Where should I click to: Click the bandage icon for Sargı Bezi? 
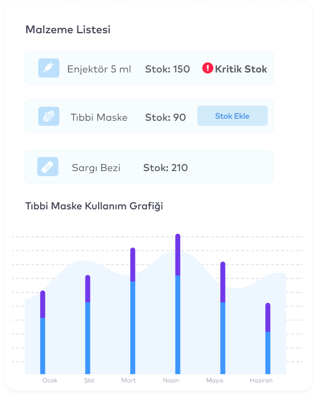(x=48, y=167)
